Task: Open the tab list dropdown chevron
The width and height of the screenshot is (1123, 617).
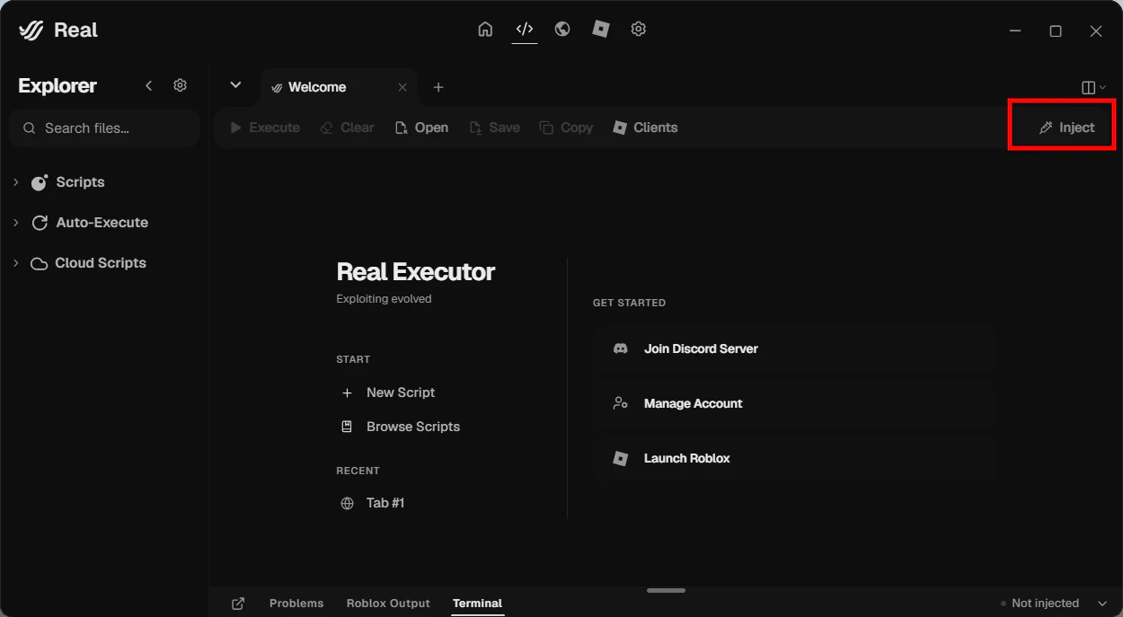Action: [x=235, y=85]
